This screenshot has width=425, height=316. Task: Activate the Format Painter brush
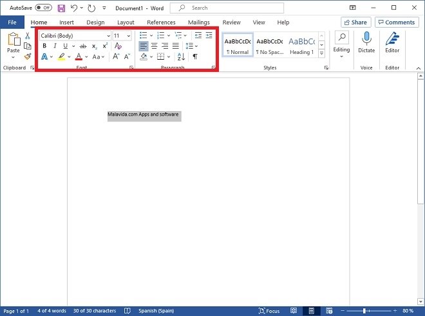click(x=28, y=57)
